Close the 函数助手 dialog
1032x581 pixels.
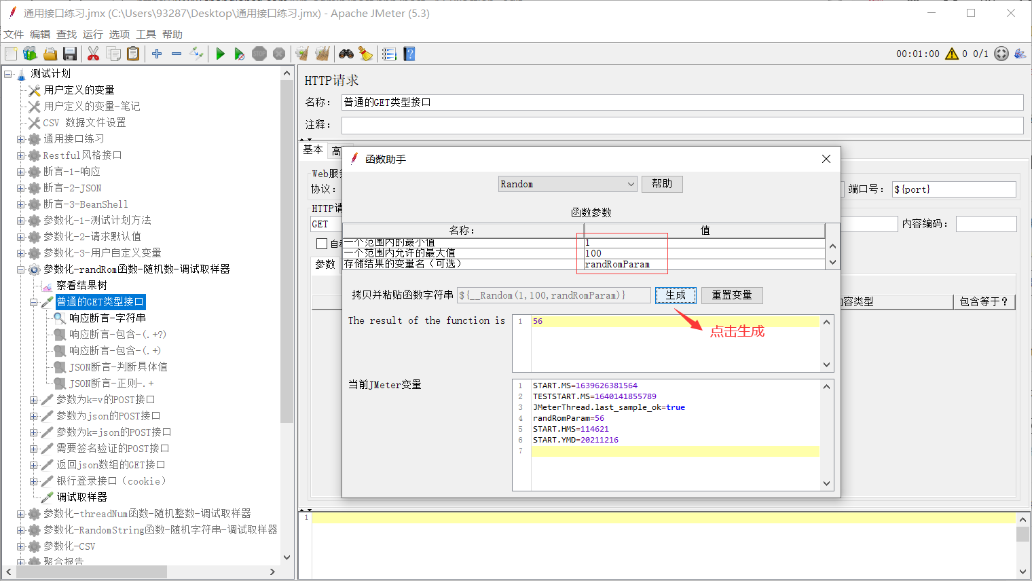pyautogui.click(x=826, y=159)
